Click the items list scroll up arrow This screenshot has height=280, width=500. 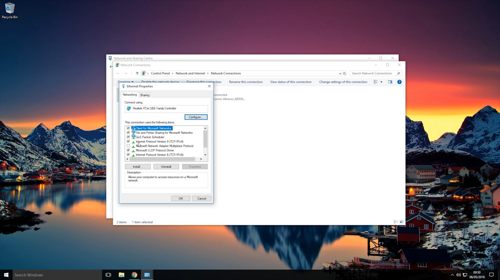[205, 128]
